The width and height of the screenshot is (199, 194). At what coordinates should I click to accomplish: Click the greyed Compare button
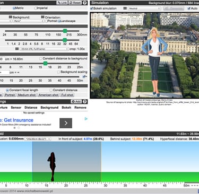[174, 8]
